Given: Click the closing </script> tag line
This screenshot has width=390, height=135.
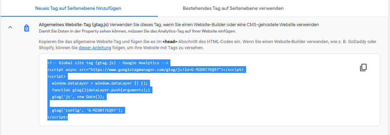Looking at the screenshot, I should 58,117.
